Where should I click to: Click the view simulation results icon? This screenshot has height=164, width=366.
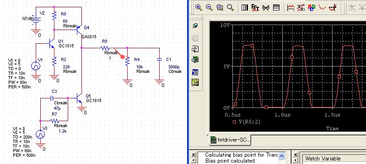click(195, 60)
